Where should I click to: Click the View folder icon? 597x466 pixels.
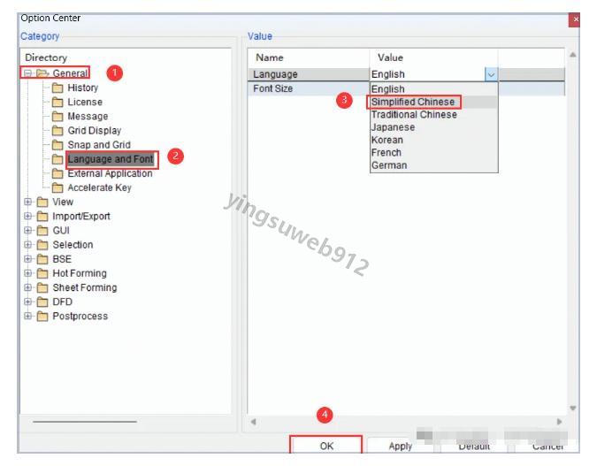[x=42, y=202]
